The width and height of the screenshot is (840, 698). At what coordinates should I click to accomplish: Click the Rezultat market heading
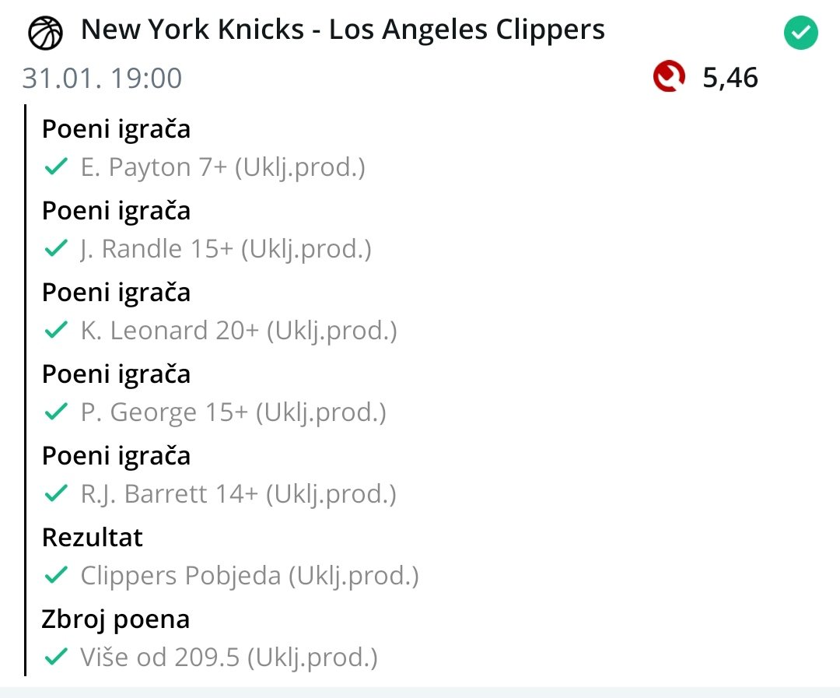click(93, 538)
